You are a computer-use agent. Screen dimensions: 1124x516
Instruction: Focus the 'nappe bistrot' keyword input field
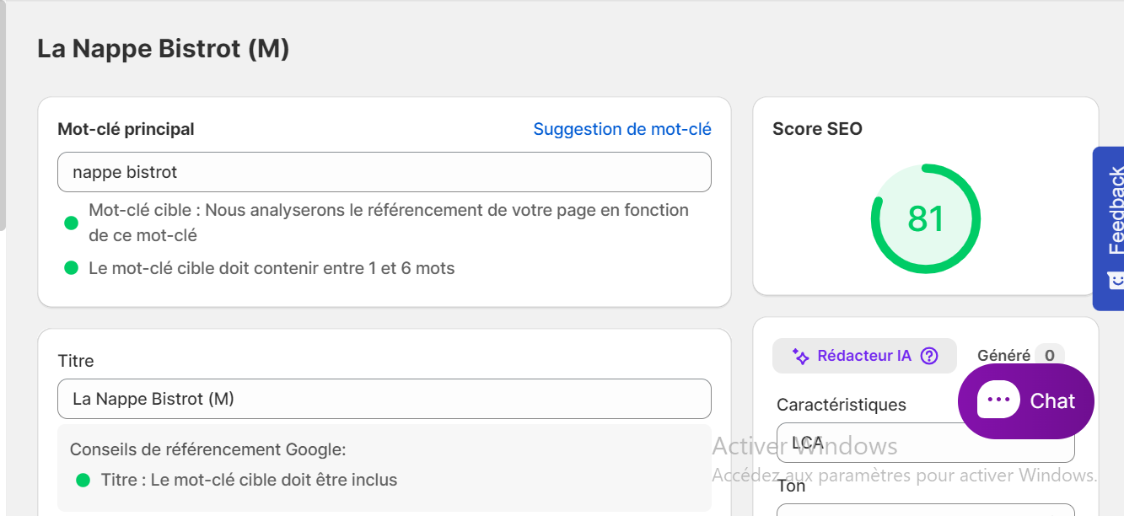click(384, 172)
